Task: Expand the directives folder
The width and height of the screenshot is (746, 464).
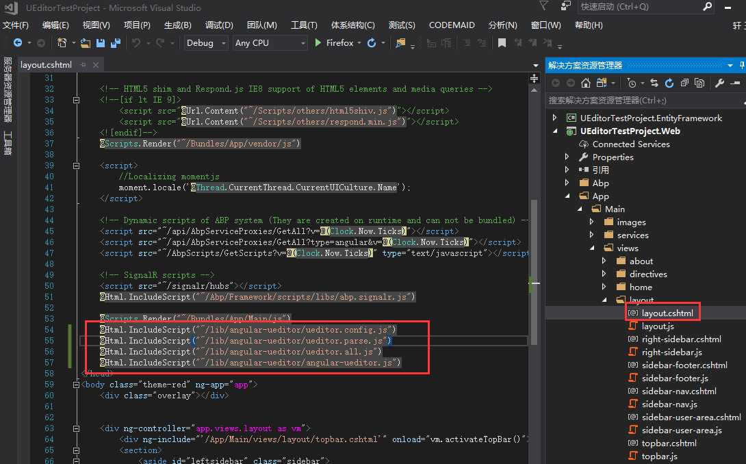Action: pyautogui.click(x=604, y=274)
